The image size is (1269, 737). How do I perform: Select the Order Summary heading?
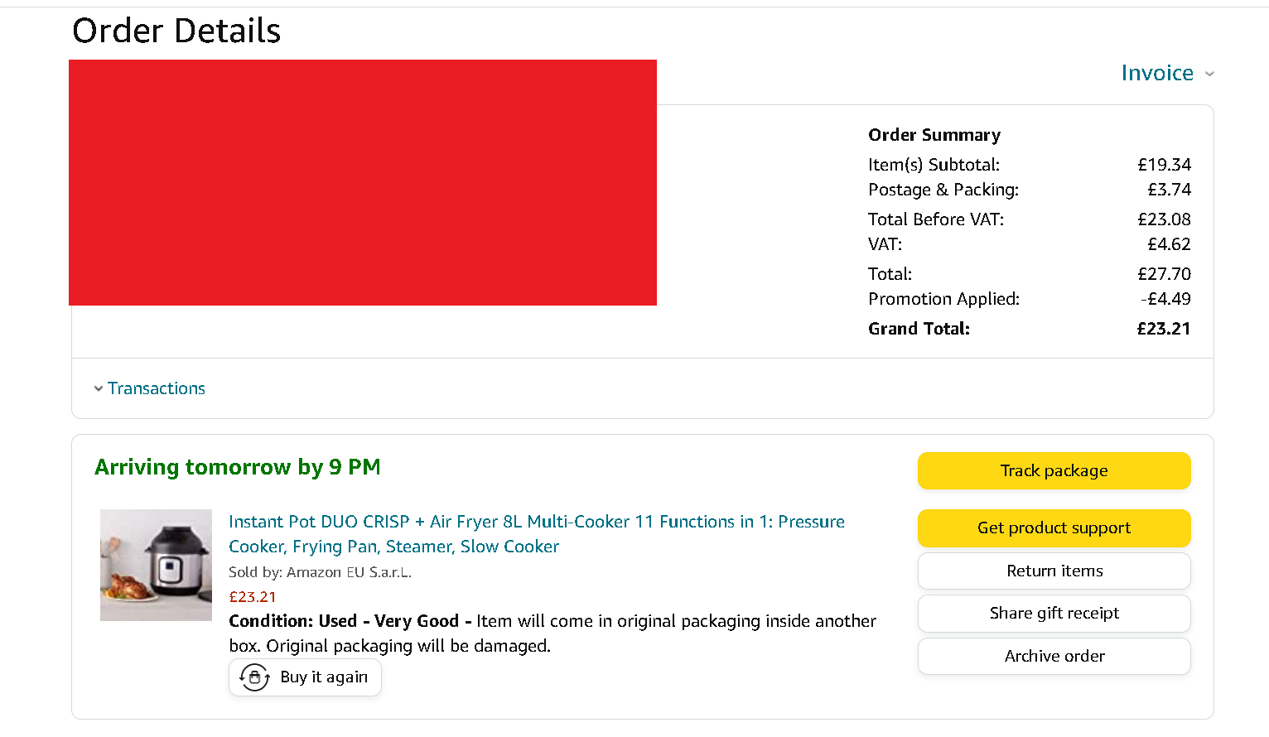point(934,135)
